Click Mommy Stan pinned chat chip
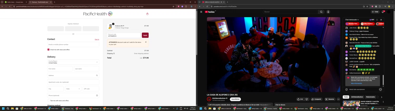Viewport: 395px width, 111px height. [353, 24]
